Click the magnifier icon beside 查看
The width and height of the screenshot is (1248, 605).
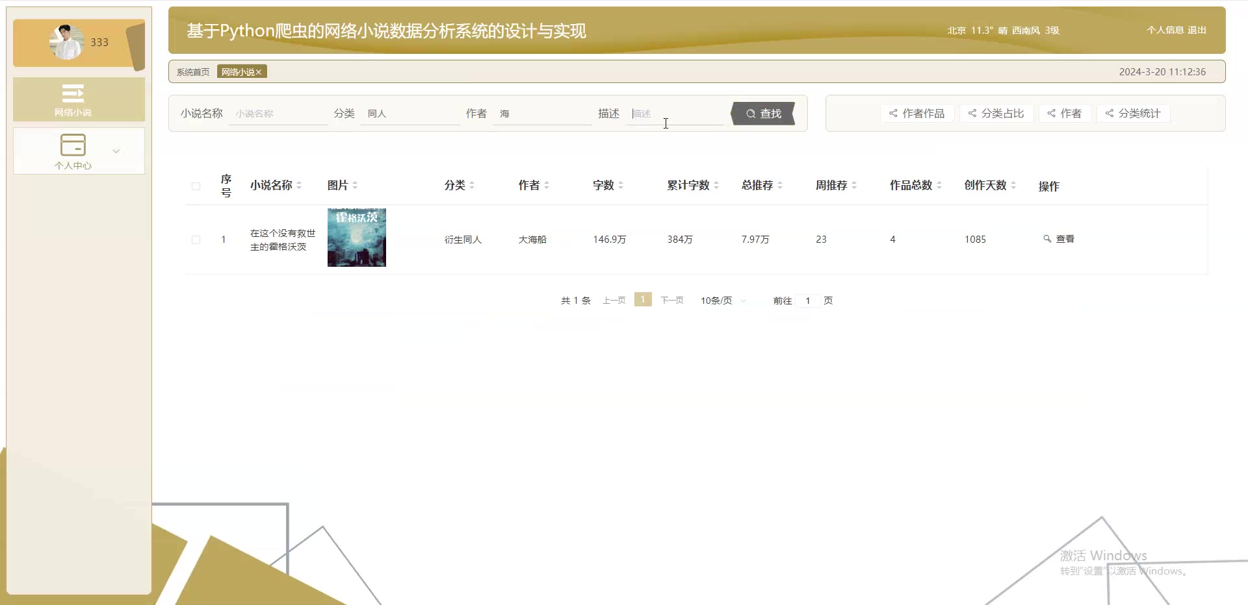click(x=1047, y=239)
